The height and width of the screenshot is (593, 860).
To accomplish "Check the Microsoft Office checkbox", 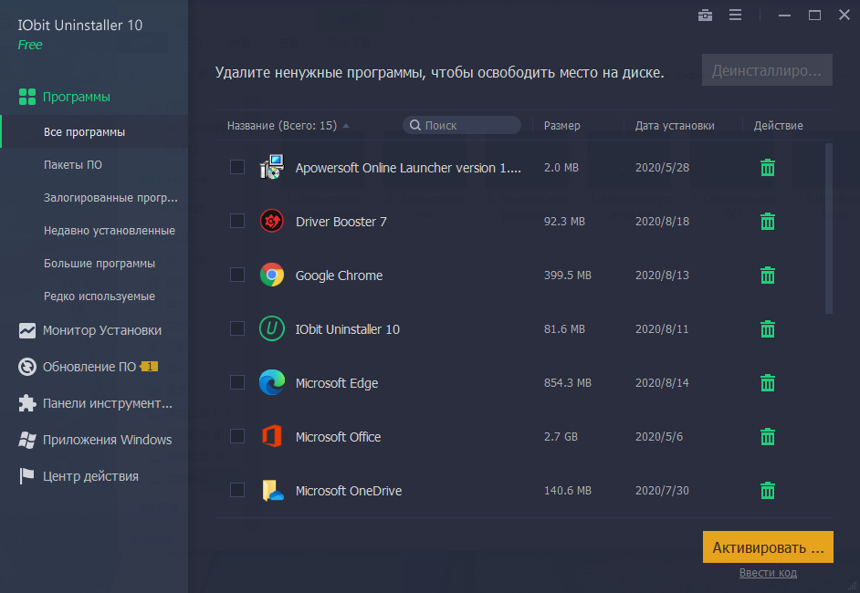I will (x=237, y=436).
